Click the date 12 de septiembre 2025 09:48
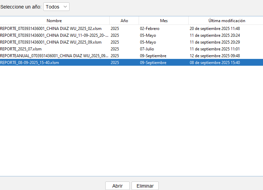This screenshot has height=190, width=263. pos(215,56)
